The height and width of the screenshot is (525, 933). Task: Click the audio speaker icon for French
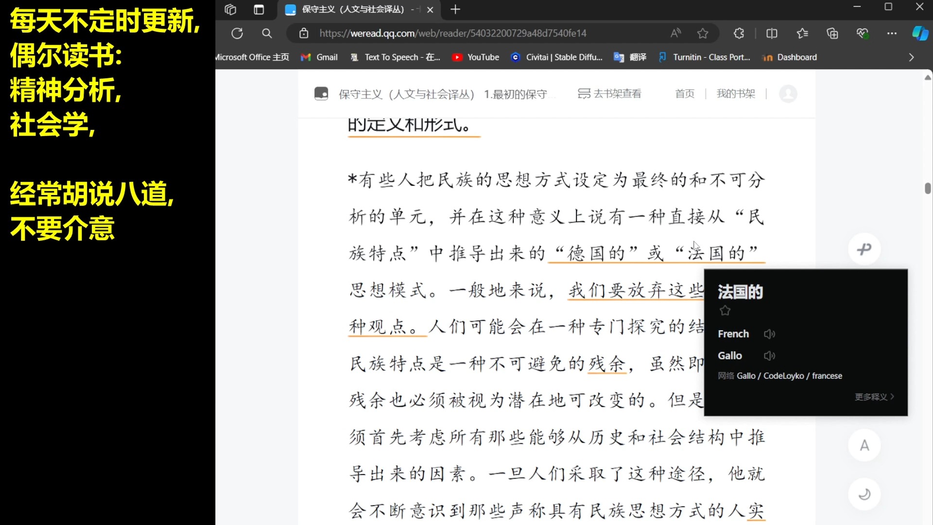click(x=769, y=333)
